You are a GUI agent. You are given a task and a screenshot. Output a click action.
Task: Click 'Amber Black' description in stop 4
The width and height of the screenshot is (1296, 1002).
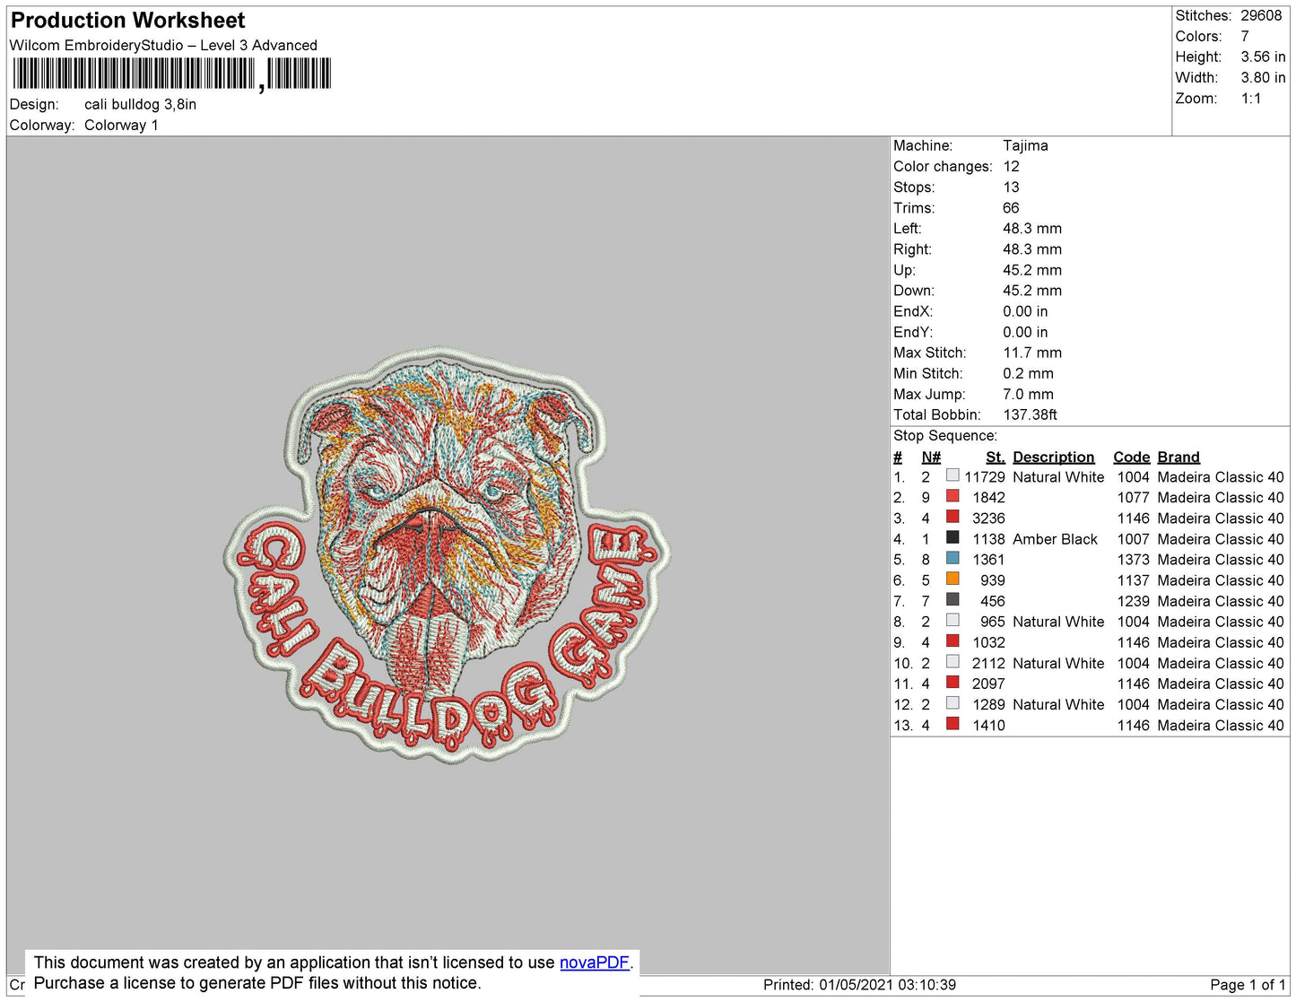coord(1055,539)
